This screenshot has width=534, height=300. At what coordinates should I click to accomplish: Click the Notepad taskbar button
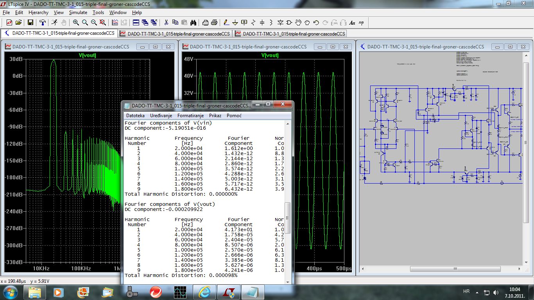click(253, 292)
